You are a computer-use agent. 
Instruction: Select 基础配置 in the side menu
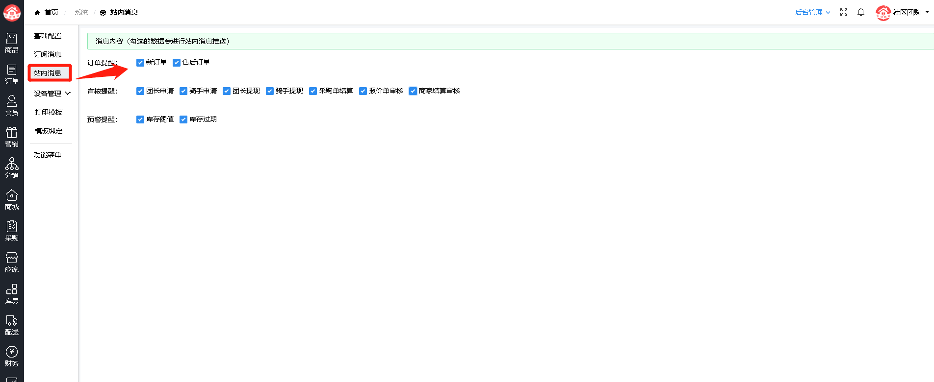tap(48, 36)
